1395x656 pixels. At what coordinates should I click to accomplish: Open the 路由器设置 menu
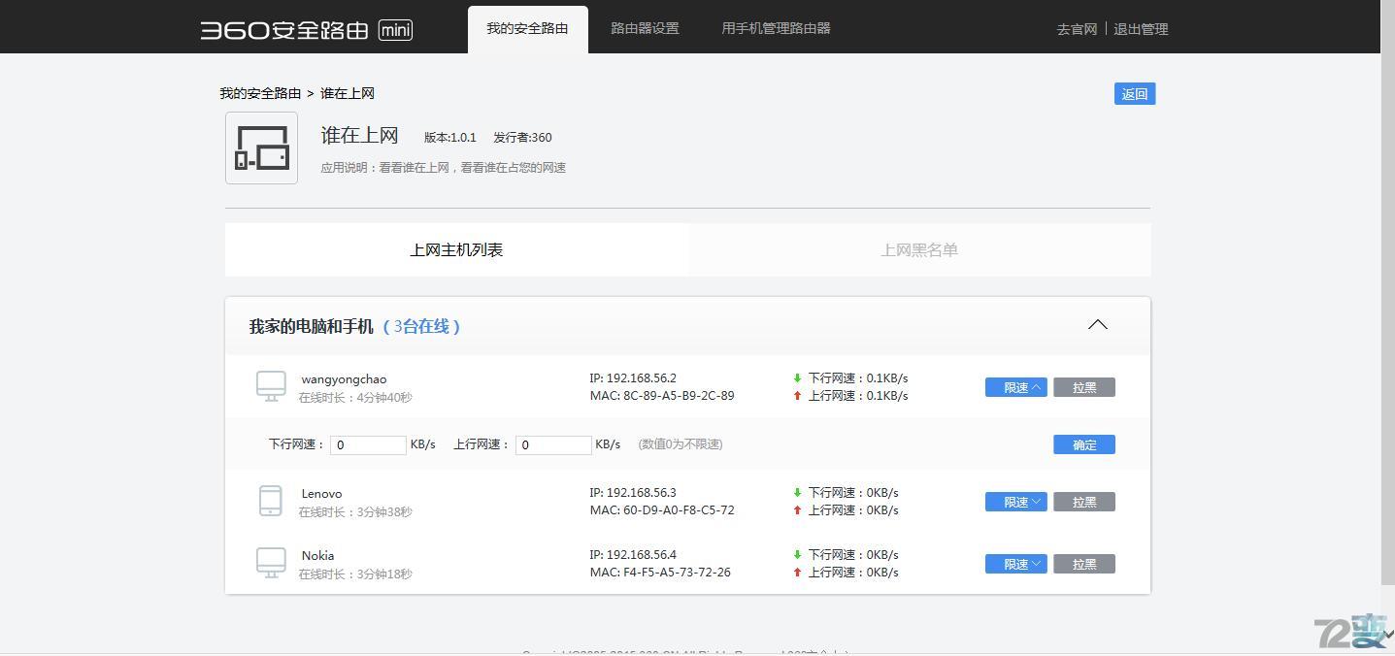[644, 27]
